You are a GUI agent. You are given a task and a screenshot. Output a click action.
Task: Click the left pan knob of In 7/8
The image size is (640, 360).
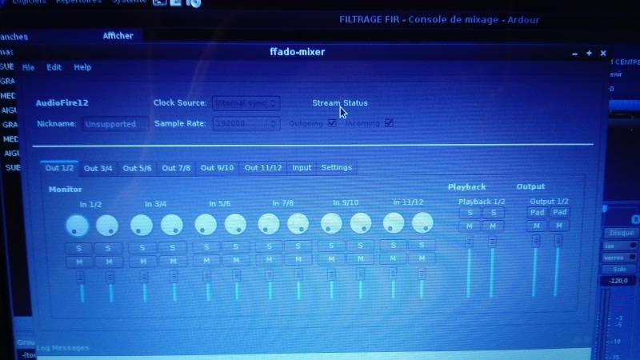click(269, 224)
